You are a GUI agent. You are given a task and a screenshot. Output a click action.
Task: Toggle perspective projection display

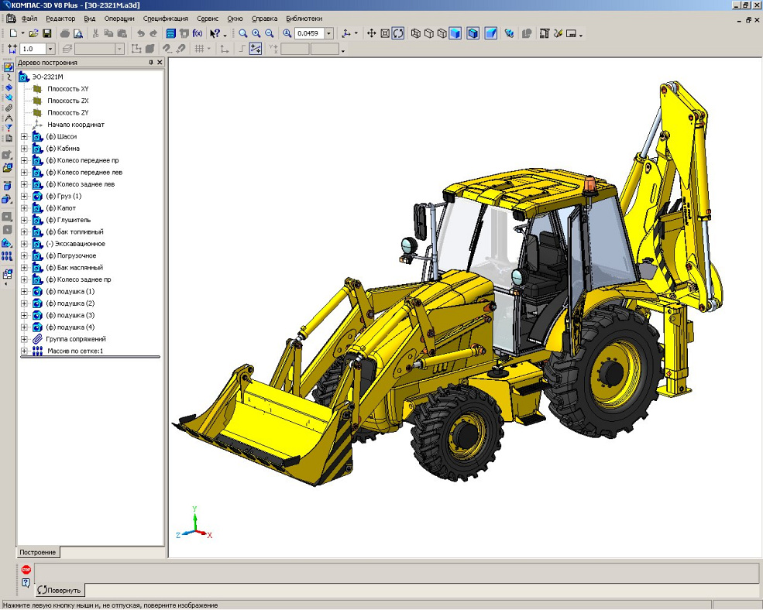[x=490, y=33]
